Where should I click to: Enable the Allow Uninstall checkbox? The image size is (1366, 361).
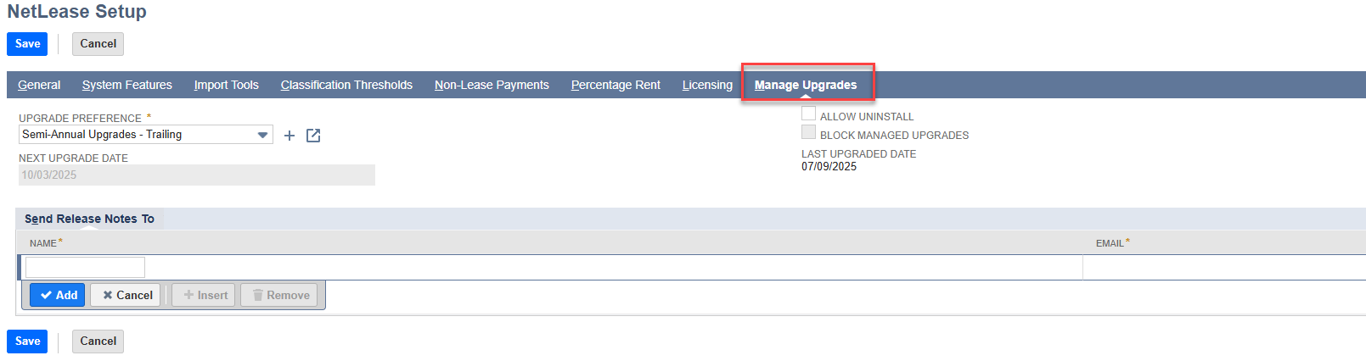(x=809, y=114)
